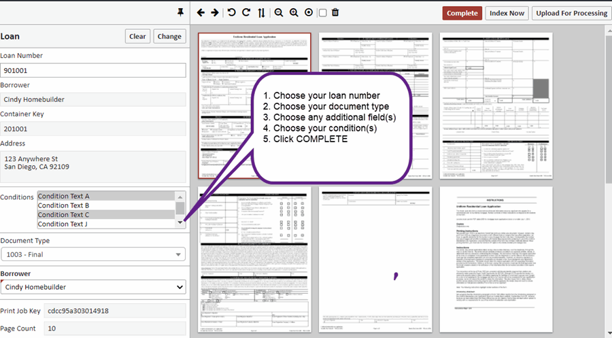The image size is (612, 338).
Task: Go to next page with right arrow
Action: (215, 13)
